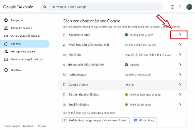Click the phone icon beside Google prompt
Image resolution: width=195 pixels, height=130 pixels.
click(x=64, y=85)
